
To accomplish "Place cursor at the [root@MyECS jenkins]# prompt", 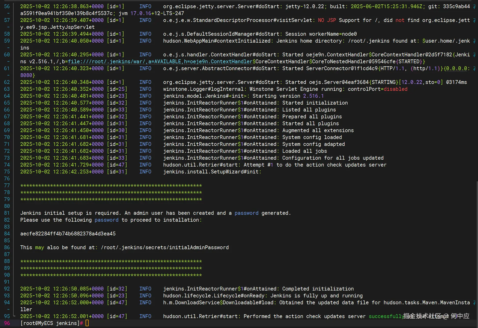I will (52, 323).
